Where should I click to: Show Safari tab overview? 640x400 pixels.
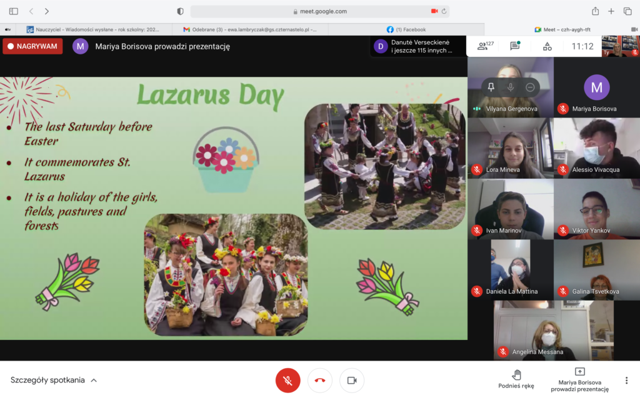tap(627, 11)
